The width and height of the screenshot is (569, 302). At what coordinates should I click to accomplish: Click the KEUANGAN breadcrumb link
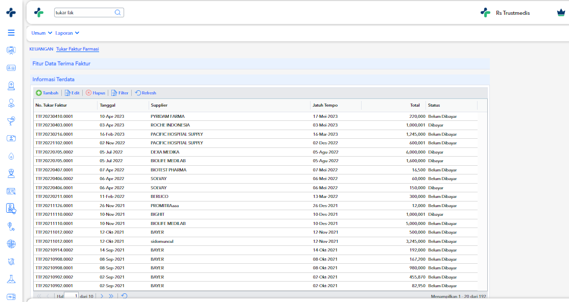coord(41,49)
